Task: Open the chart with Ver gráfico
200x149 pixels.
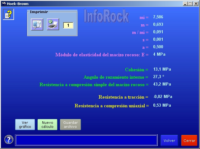Action: coord(25,124)
